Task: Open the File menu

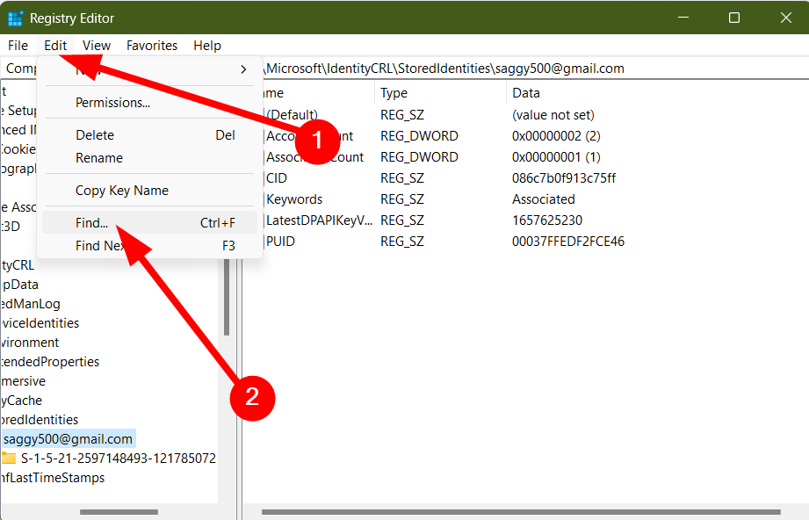Action: point(18,46)
